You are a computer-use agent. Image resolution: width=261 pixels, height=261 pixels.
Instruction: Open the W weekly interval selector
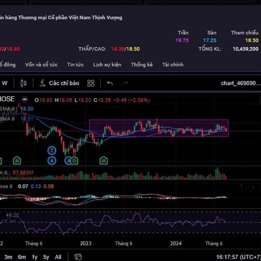click(5, 83)
